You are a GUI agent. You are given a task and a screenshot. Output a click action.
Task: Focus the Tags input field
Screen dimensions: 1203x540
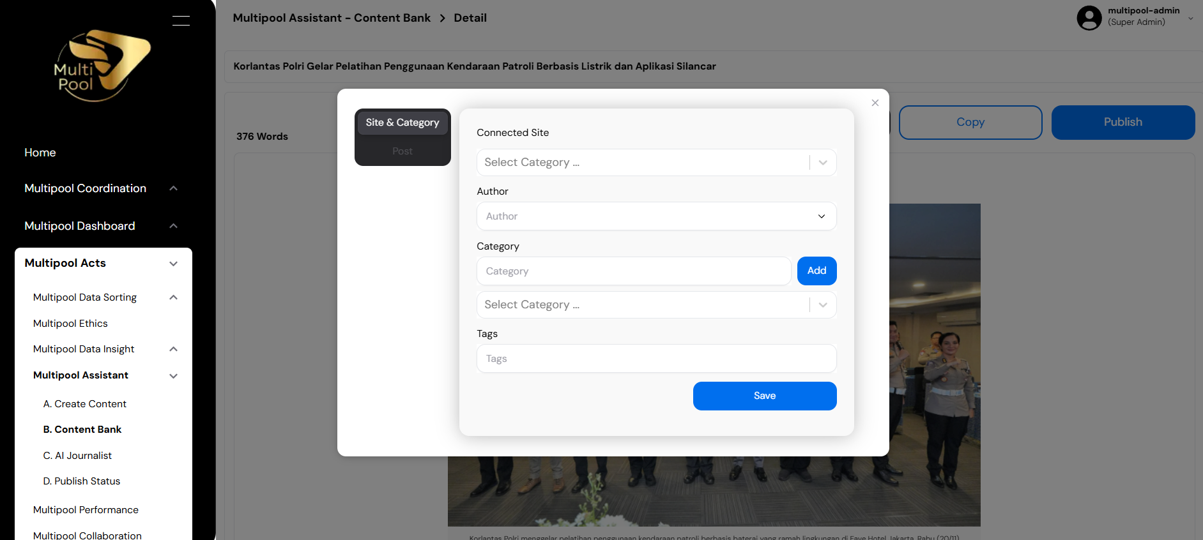point(656,359)
